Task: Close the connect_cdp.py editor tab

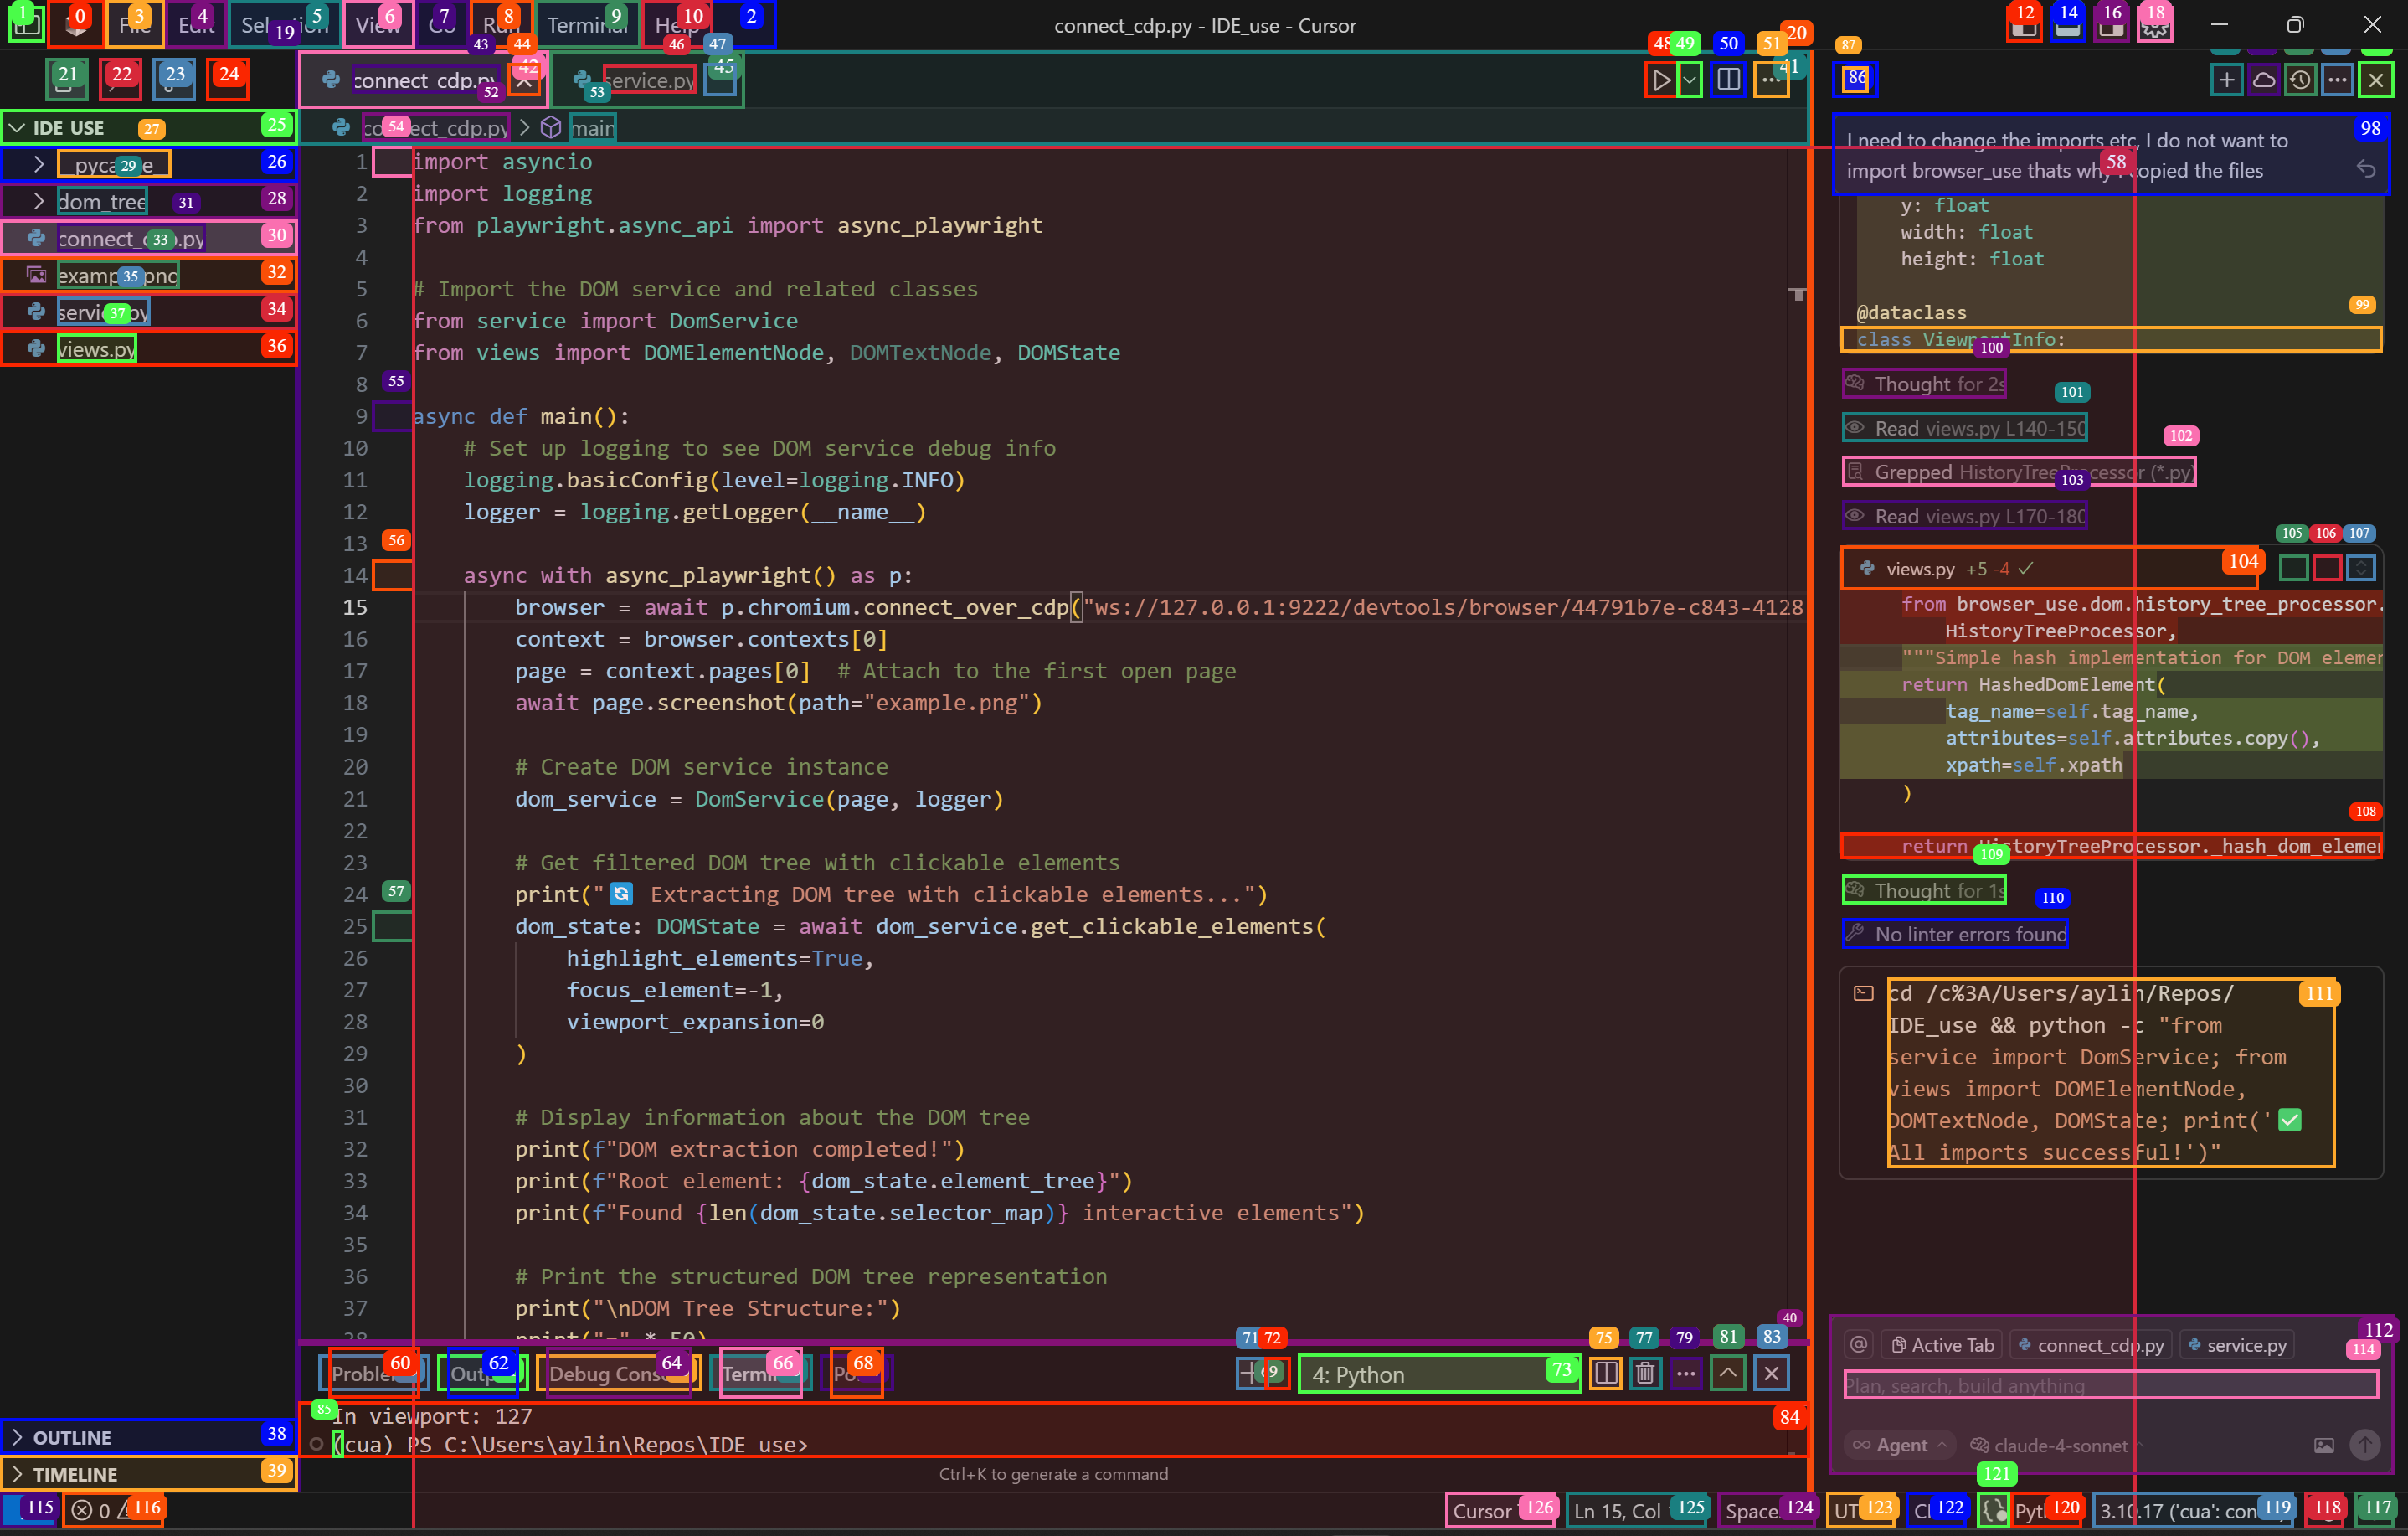Action: (x=524, y=80)
